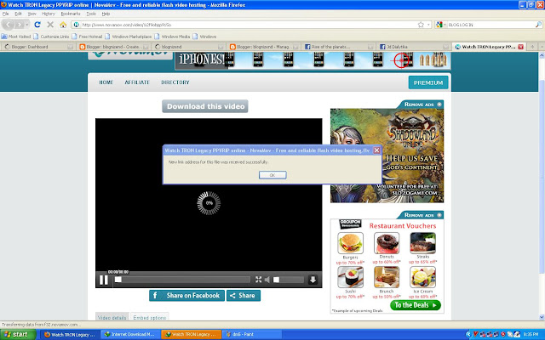Click the browser Back arrow button

pyautogui.click(x=9, y=25)
